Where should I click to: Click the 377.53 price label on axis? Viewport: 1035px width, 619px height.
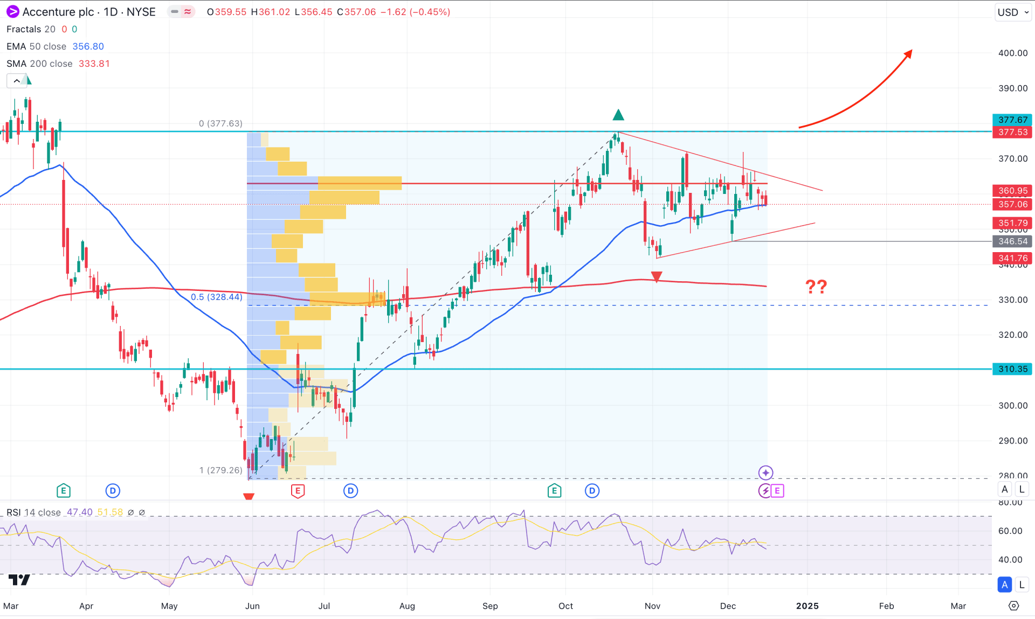(1012, 132)
